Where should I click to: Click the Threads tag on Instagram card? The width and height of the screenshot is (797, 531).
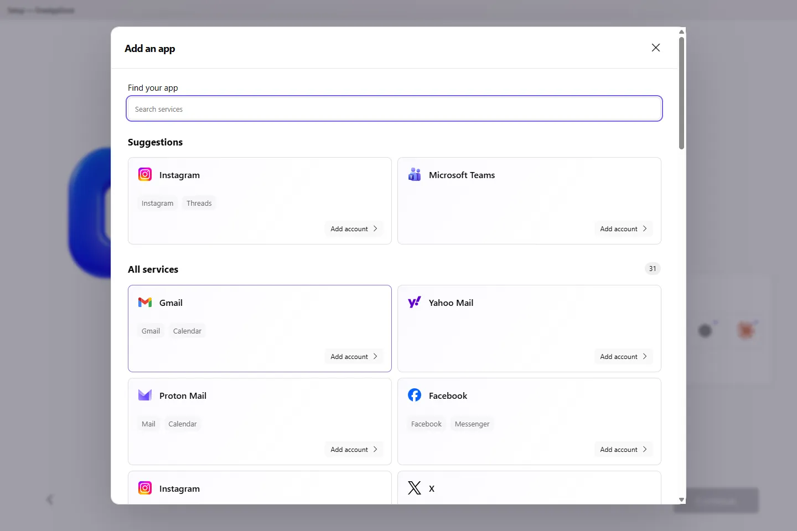(199, 203)
